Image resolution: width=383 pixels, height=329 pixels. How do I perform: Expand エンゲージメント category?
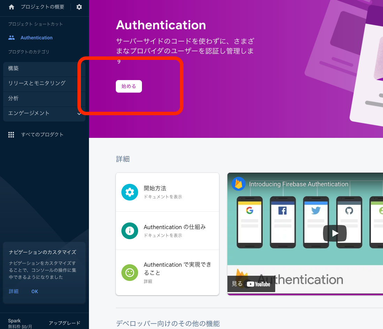pyautogui.click(x=44, y=113)
